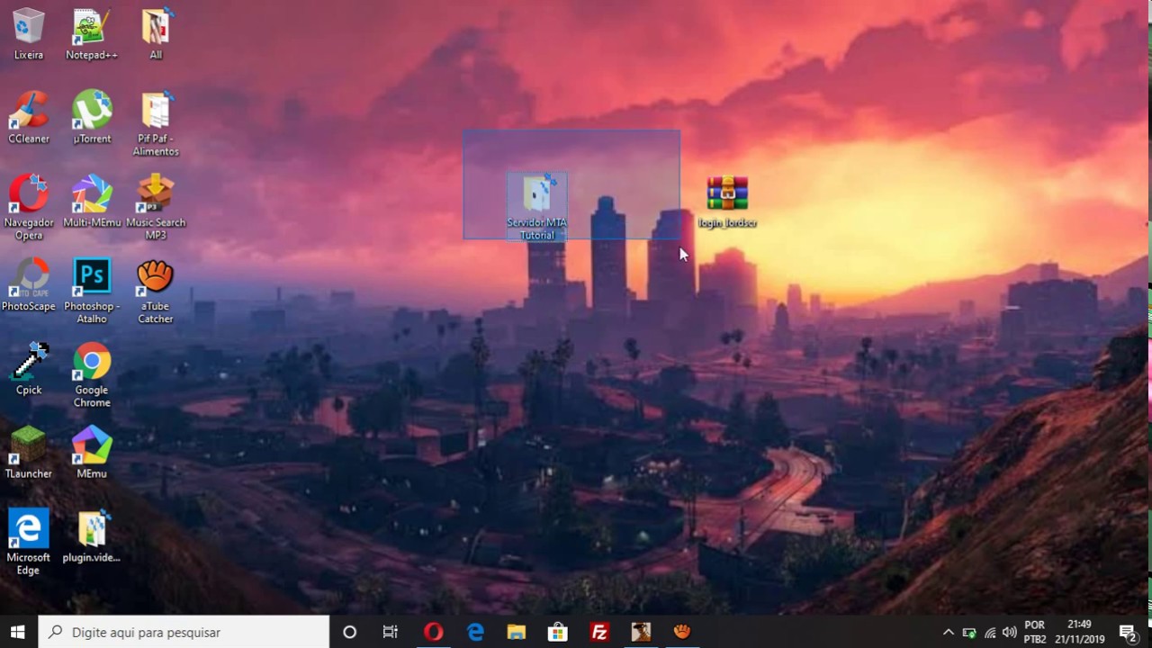The width and height of the screenshot is (1152, 648).
Task: Select the All folder on the desktop
Action: (156, 34)
